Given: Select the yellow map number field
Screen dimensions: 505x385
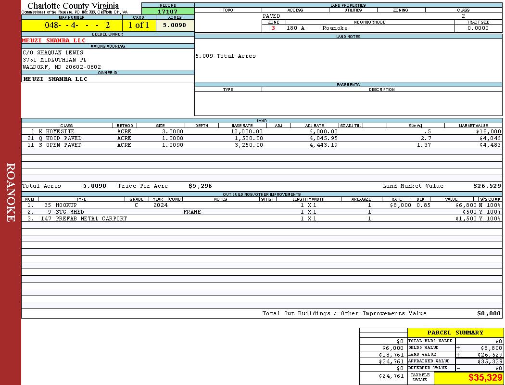Looking at the screenshot, I should tap(72, 25).
